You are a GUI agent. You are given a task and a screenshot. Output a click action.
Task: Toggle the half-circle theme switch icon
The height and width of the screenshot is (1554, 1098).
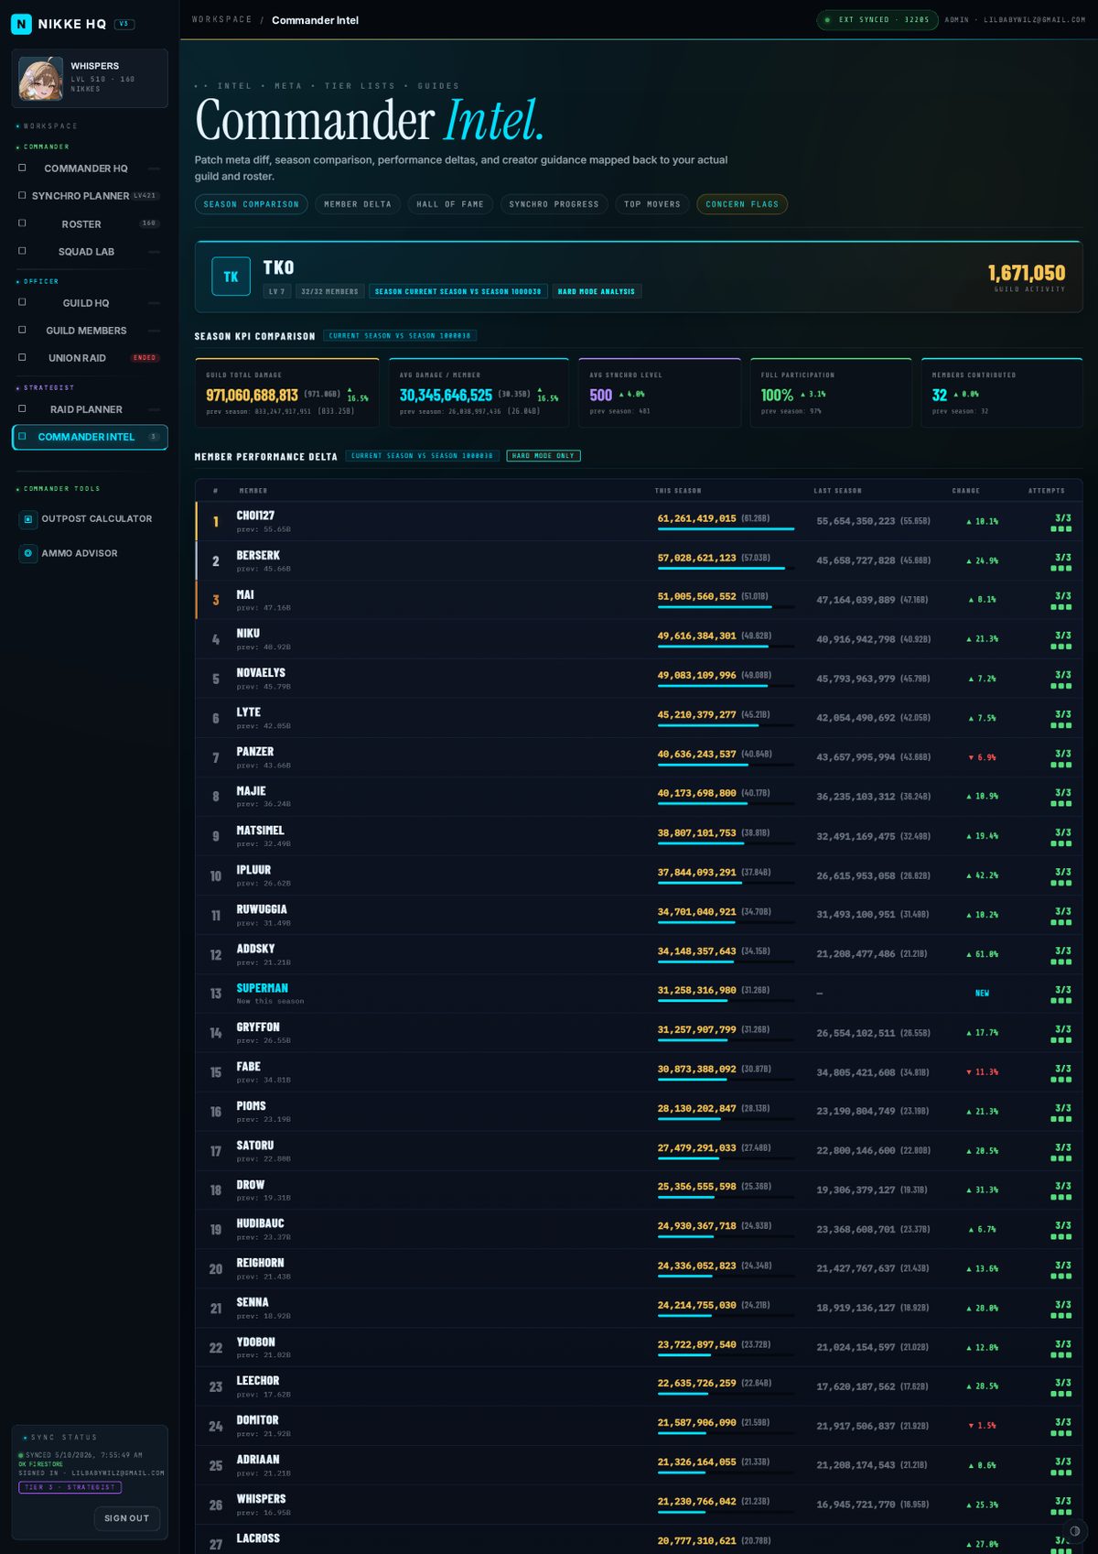[x=1075, y=1530]
